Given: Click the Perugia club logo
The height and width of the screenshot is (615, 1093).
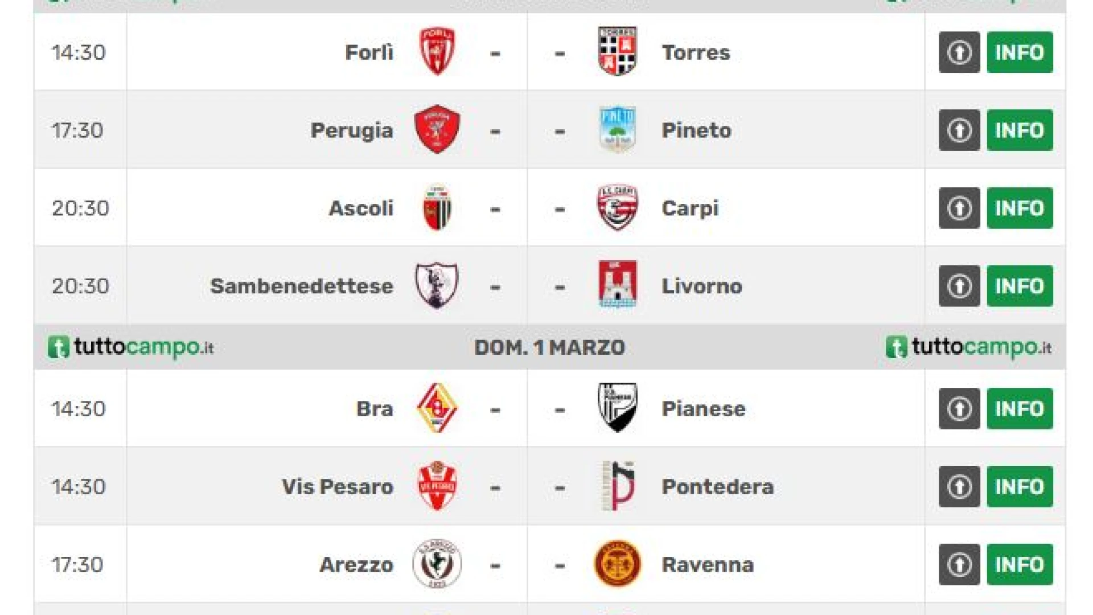Looking at the screenshot, I should coord(437,130).
